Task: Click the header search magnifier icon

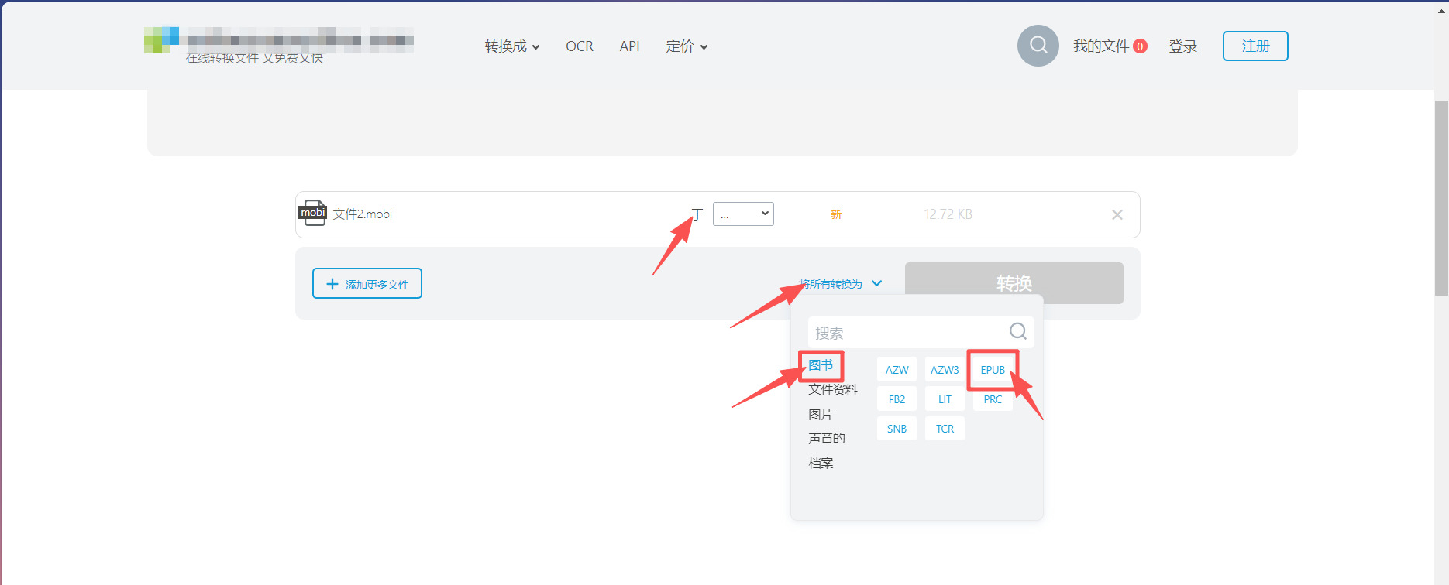Action: pyautogui.click(x=1038, y=46)
